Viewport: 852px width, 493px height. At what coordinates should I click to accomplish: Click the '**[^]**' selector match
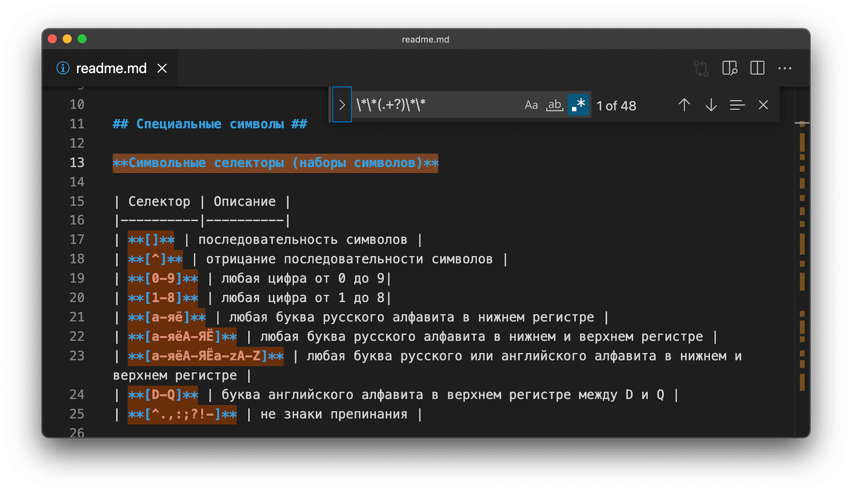pyautogui.click(x=155, y=259)
